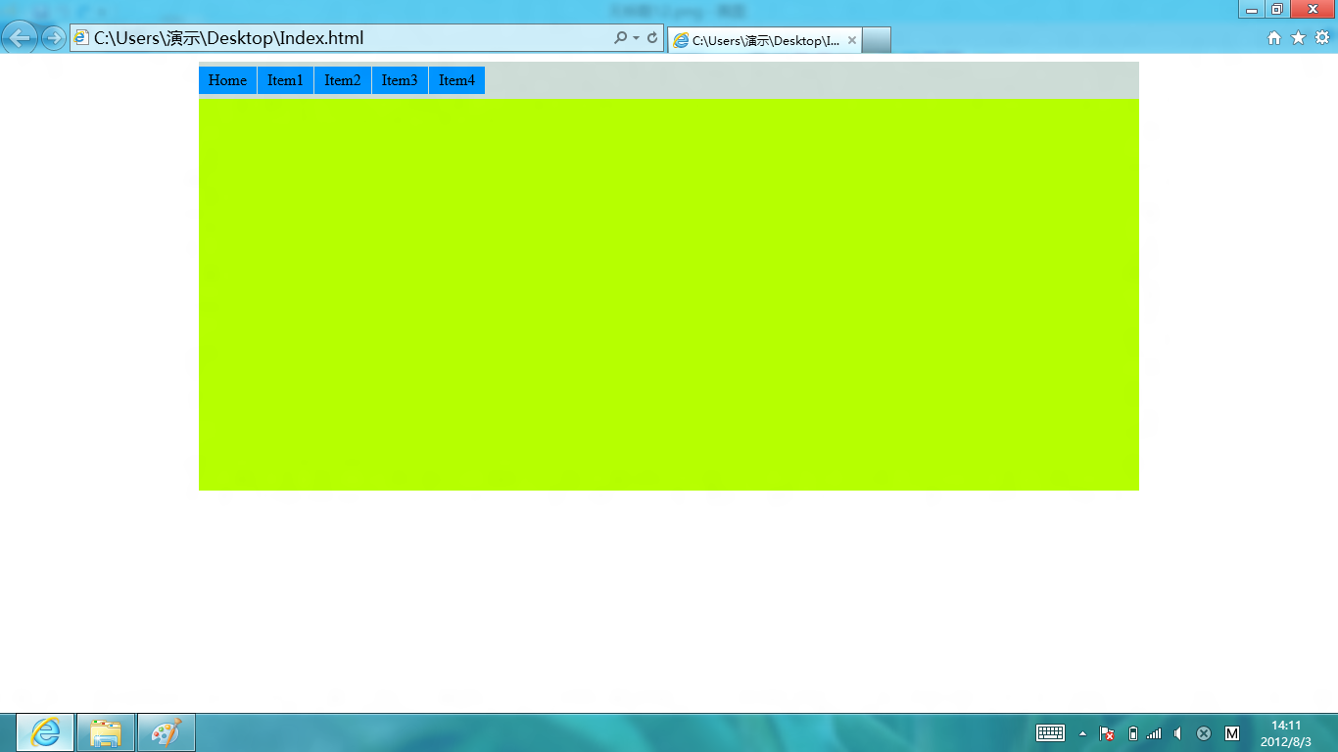The width and height of the screenshot is (1338, 752).
Task: Open Favorites with the star icon
Action: [1298, 38]
